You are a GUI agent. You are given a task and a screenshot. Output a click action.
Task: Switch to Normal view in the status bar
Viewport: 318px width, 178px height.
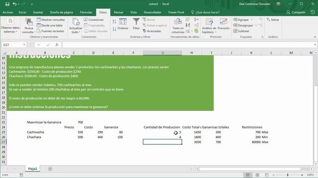point(247,175)
